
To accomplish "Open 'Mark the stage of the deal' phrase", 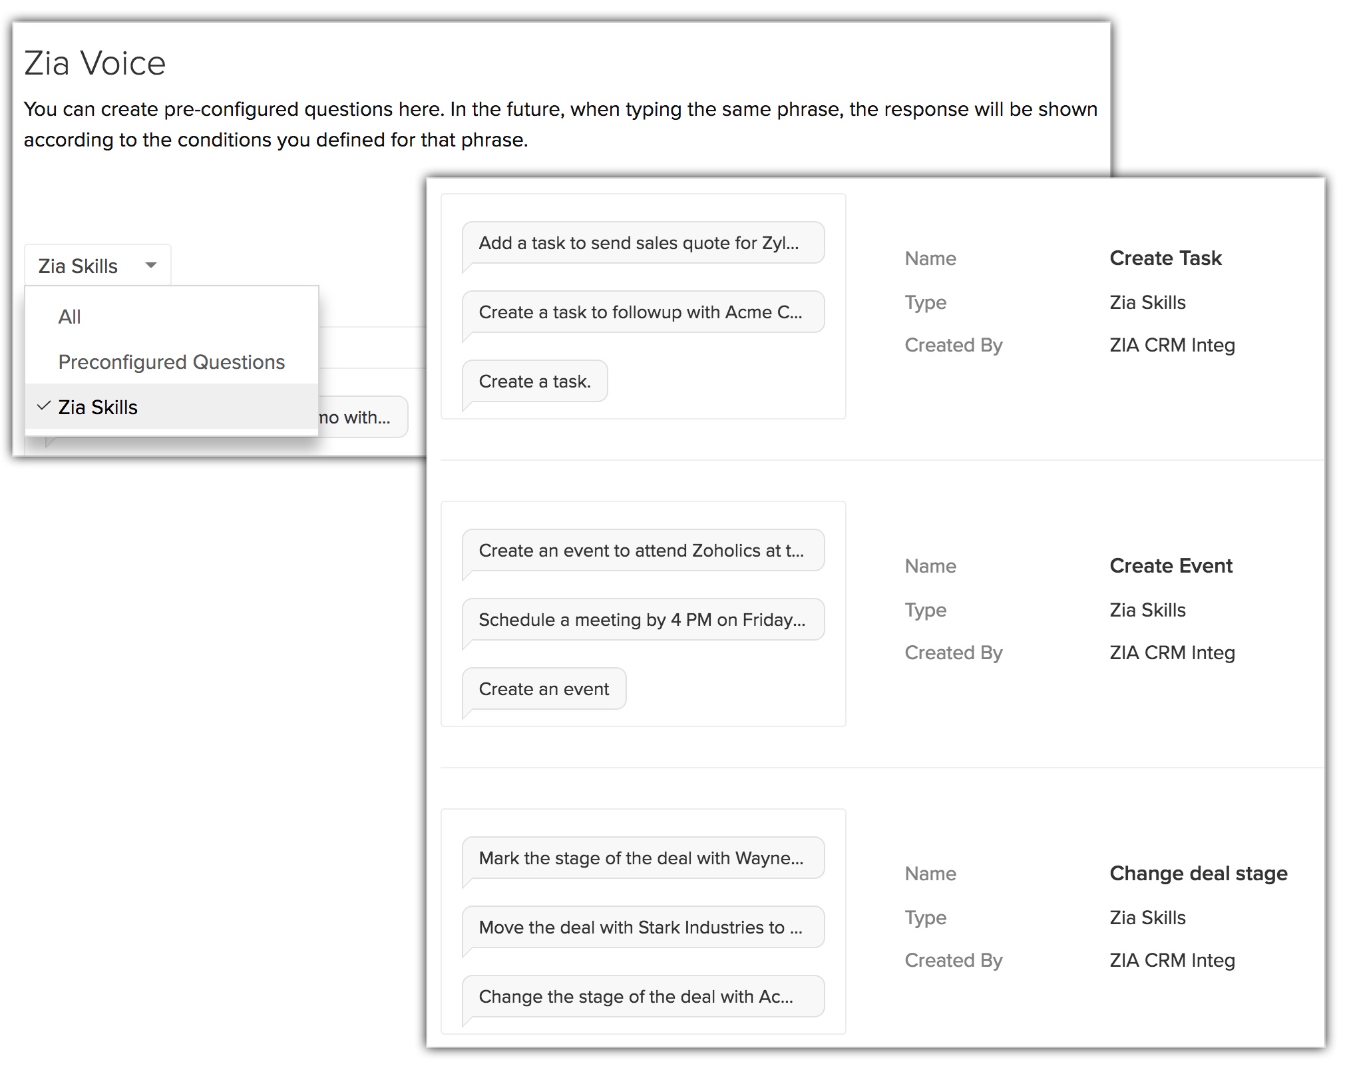I will tap(642, 858).
